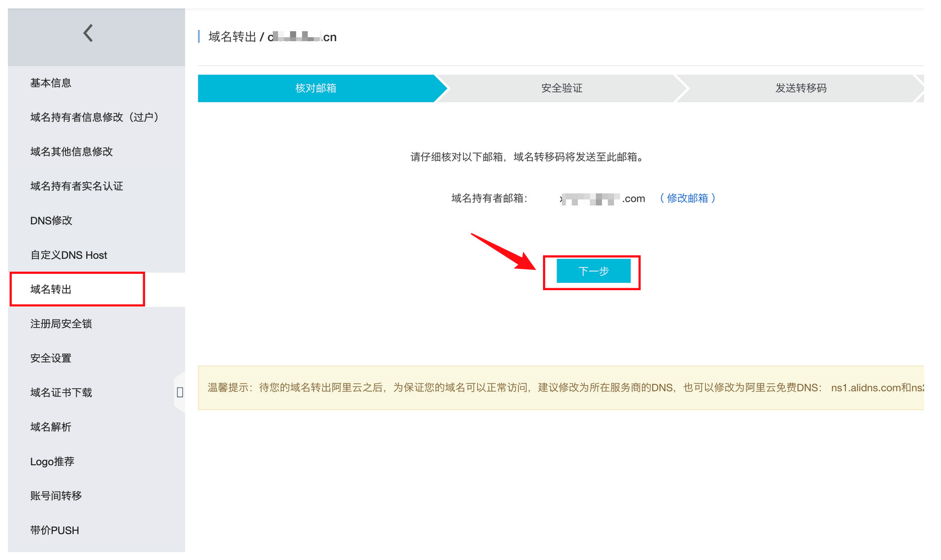This screenshot has width=941, height=560.
Task: Click the blurred holder email address
Action: pos(603,198)
